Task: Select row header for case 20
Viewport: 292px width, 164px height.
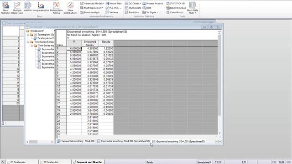Action: (x=61, y=114)
